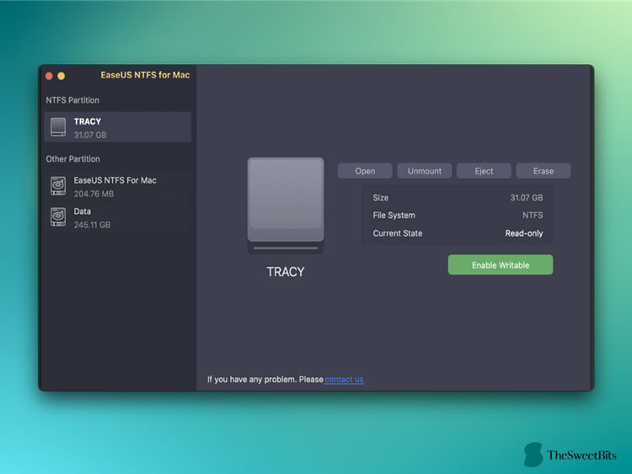Click the NTFS file system value
Image resolution: width=632 pixels, height=474 pixels.
(533, 215)
